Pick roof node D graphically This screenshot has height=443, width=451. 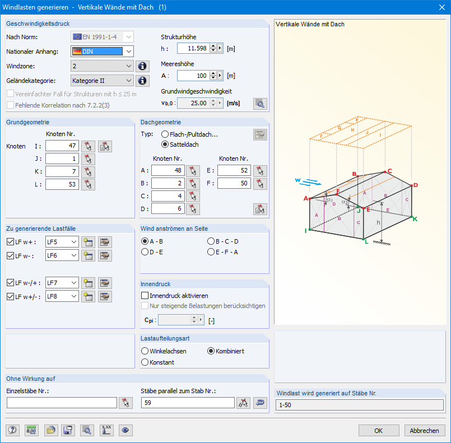pos(193,209)
